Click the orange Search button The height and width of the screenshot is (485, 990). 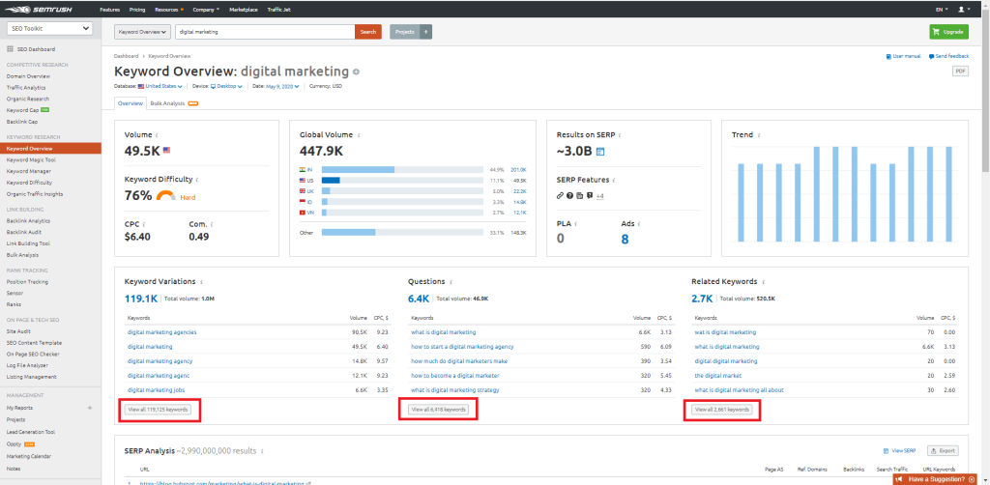[368, 32]
